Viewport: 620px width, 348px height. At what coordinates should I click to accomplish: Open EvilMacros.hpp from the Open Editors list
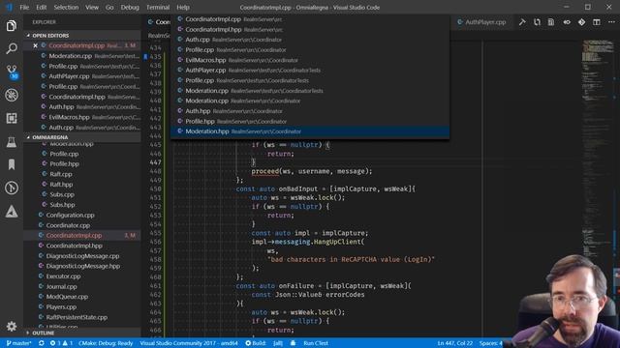point(82,117)
